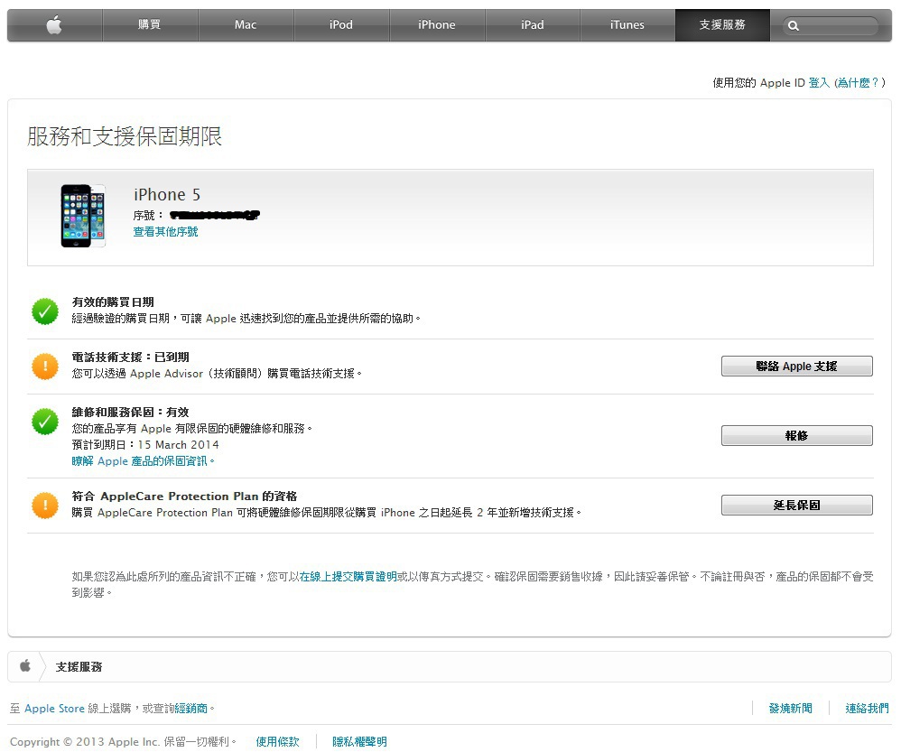Click the 服務和支援保固期限 page heading
This screenshot has height=752, width=901.
pos(125,136)
